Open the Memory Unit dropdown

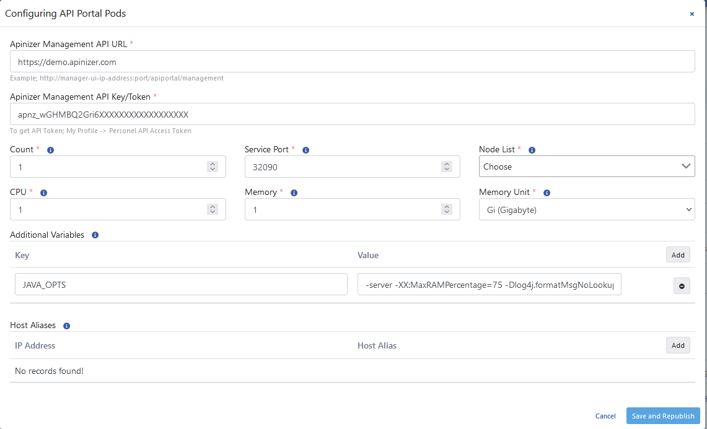tap(586, 210)
